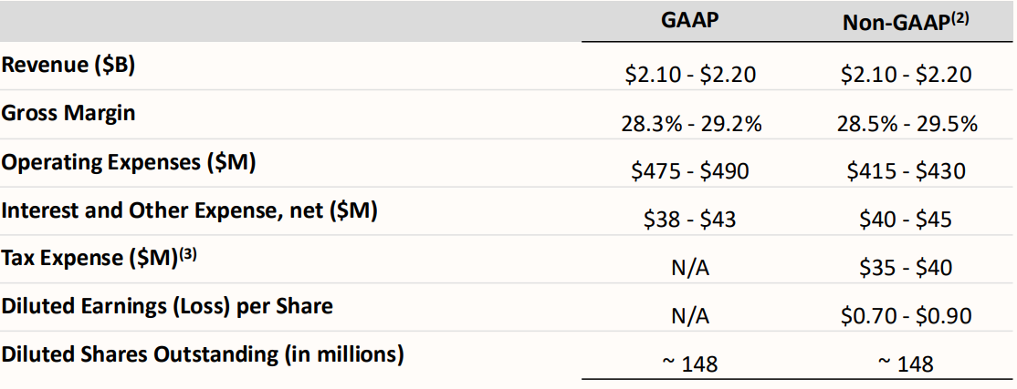Click the Non-GAAP column header
This screenshot has width=1017, height=389.
[896, 24]
